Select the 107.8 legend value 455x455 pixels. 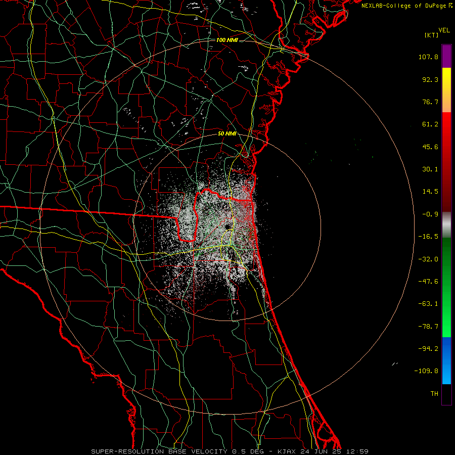point(428,57)
